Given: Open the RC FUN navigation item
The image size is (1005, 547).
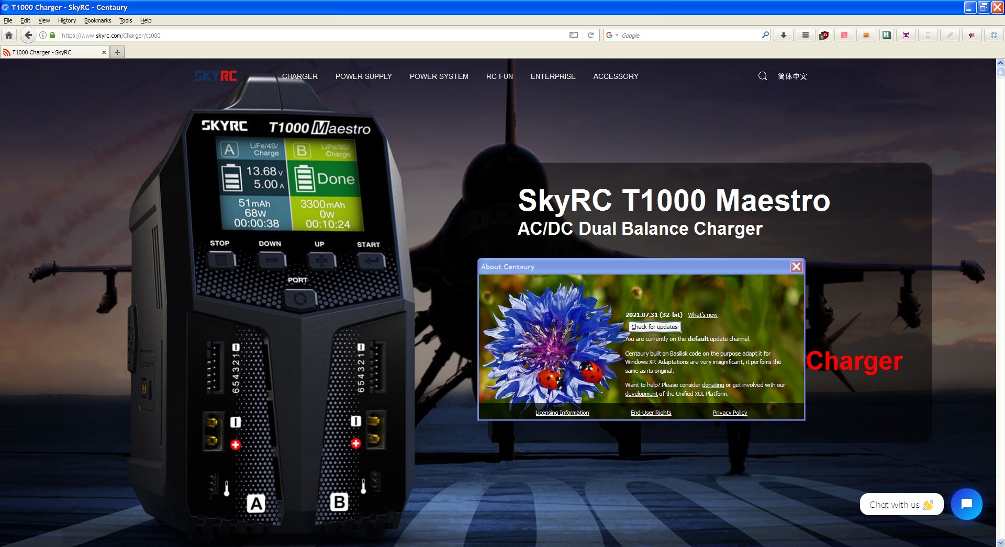Looking at the screenshot, I should 499,76.
